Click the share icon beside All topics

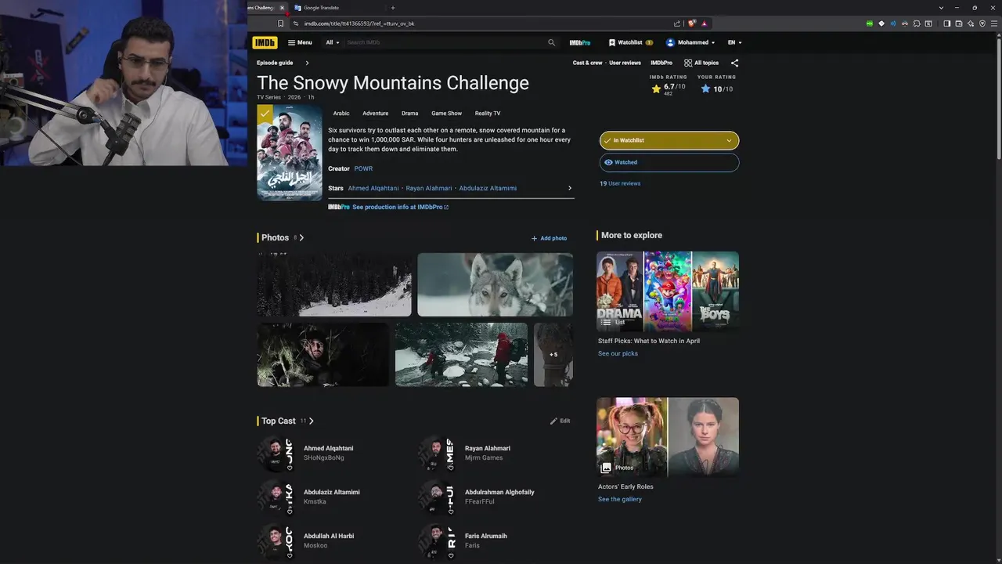tap(734, 63)
